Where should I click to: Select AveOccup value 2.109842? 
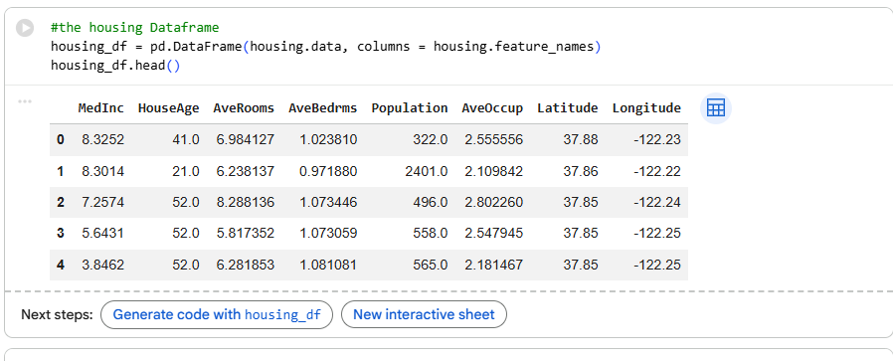pyautogui.click(x=494, y=171)
